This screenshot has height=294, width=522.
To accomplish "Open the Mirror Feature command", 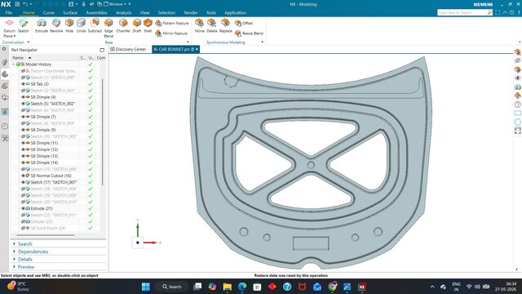I will point(171,33).
